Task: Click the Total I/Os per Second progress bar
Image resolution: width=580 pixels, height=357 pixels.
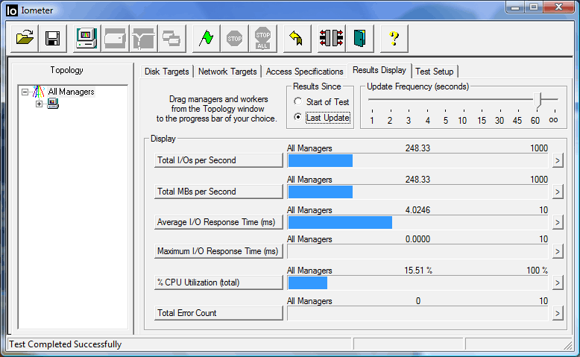Action: tap(417, 160)
